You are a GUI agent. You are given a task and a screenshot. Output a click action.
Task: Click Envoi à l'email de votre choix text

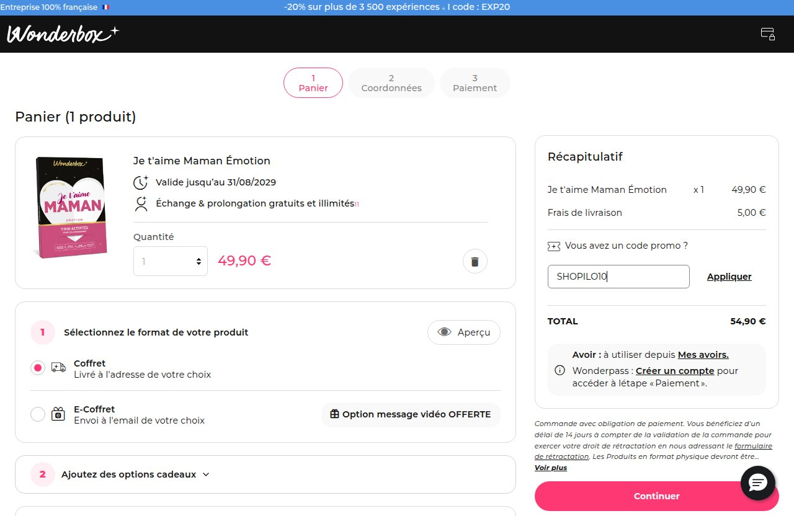(x=140, y=420)
